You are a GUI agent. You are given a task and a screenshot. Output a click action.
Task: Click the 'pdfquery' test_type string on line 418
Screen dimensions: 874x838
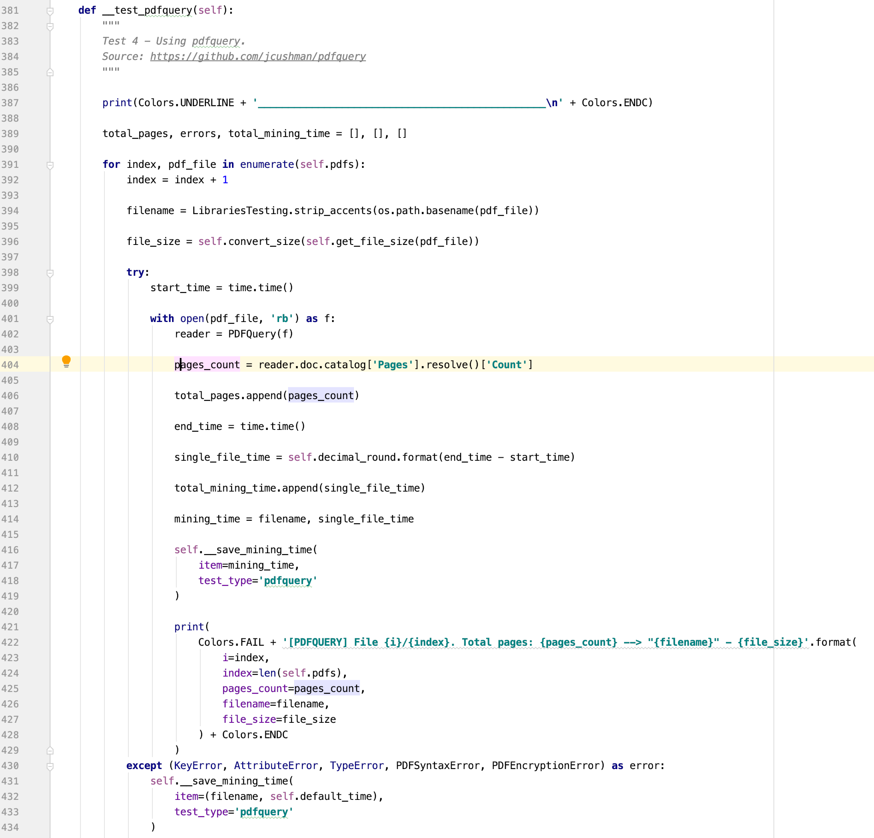288,581
